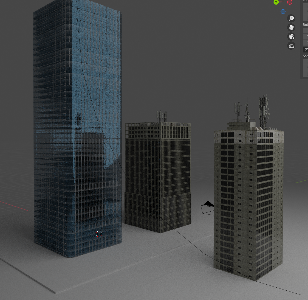308x300 pixels.
Task: Click the third Scale value field
Action: coord(306,74)
